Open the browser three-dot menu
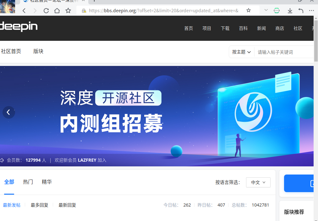This screenshot has width=318, height=221. click(x=312, y=10)
